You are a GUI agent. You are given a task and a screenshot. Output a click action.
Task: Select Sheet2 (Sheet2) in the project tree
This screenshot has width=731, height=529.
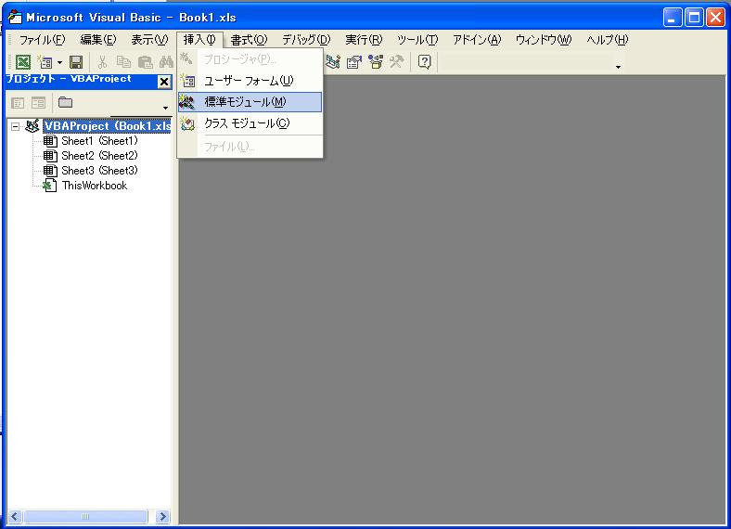[99, 156]
